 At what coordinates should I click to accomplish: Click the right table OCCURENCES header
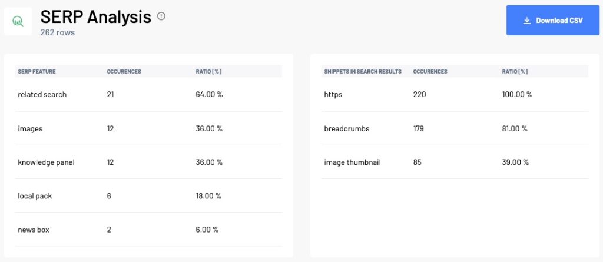coord(430,72)
